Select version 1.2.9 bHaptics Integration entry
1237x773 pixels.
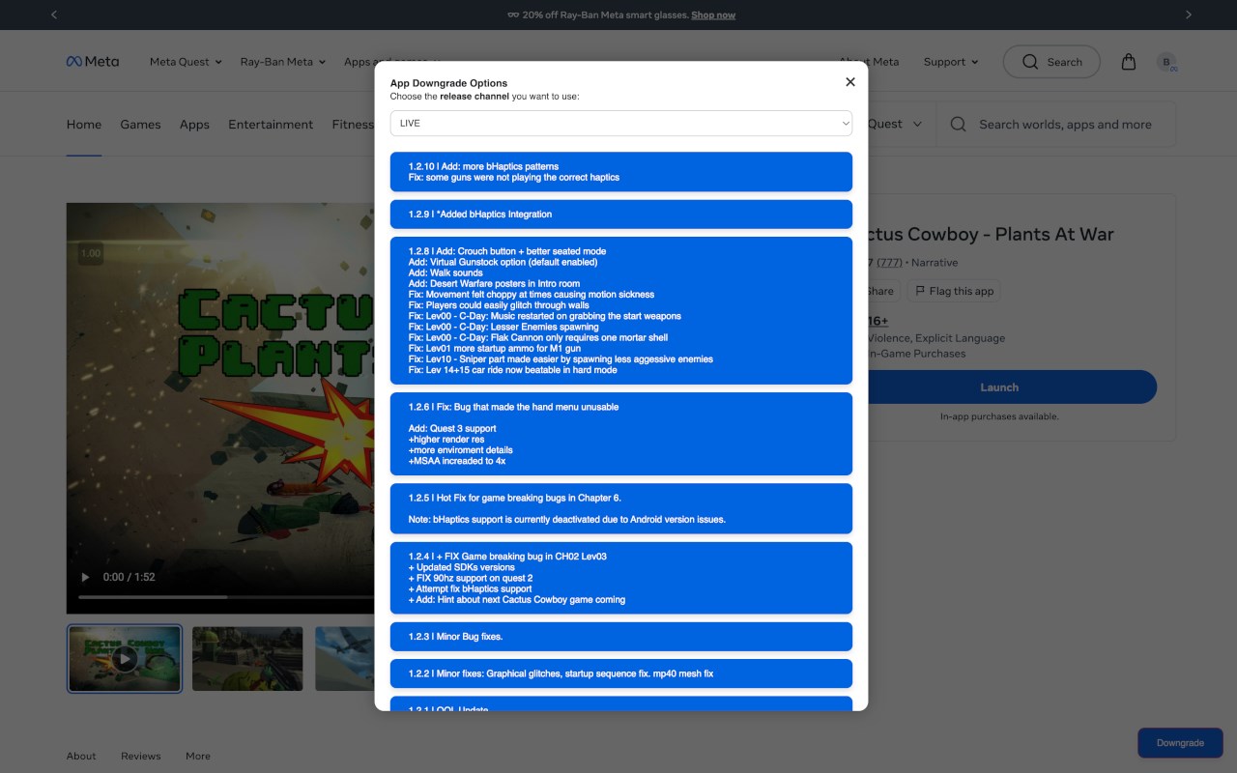click(621, 215)
